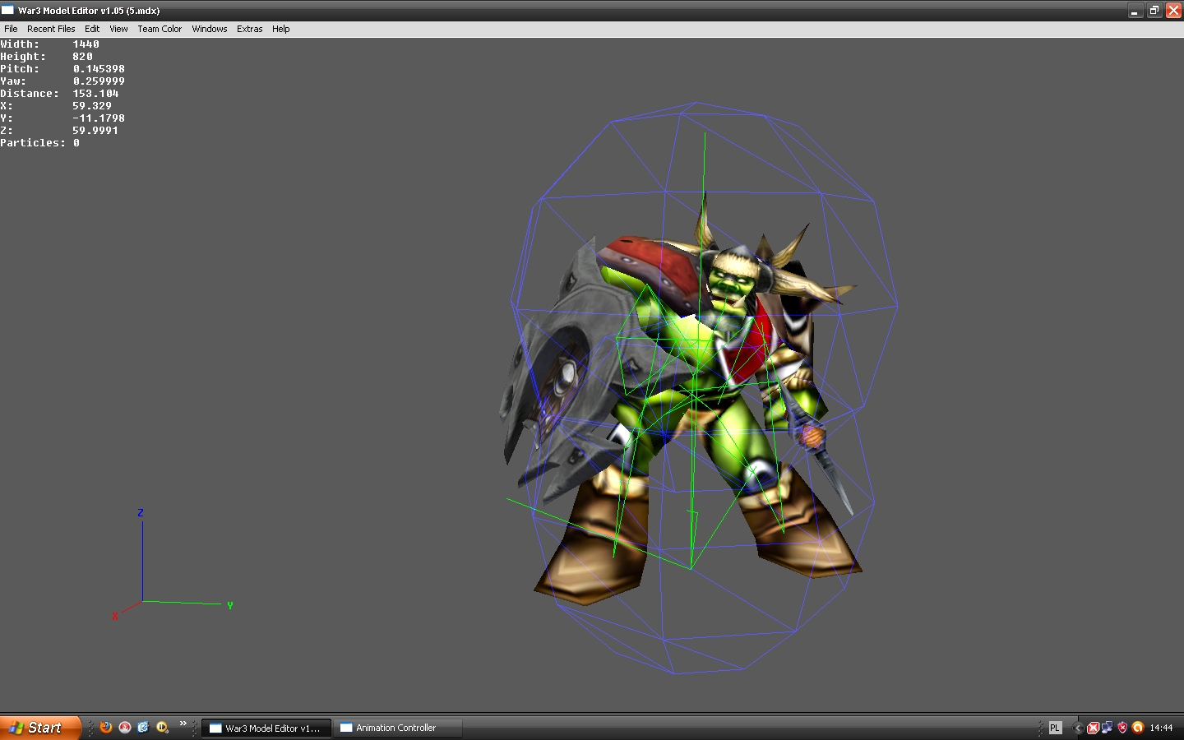The width and height of the screenshot is (1184, 740).
Task: Open the Recent Files menu
Action: click(51, 29)
